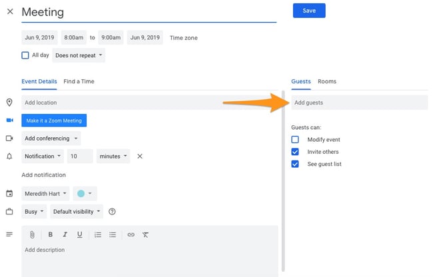Open the Default visibility dropdown
The height and width of the screenshot is (277, 433).
coord(77,212)
